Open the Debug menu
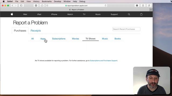Viewport: 172px width, 96px height. (x=82, y=1)
